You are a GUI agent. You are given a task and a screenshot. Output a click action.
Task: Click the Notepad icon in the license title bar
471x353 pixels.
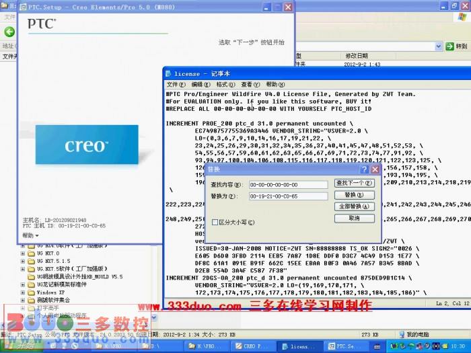(168, 73)
